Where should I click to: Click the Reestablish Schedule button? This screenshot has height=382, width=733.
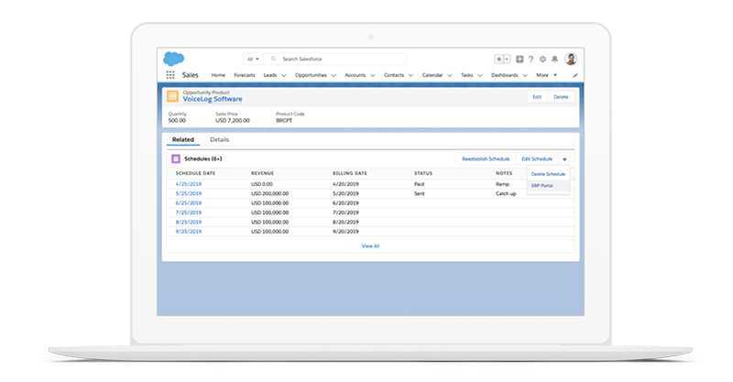coord(486,159)
